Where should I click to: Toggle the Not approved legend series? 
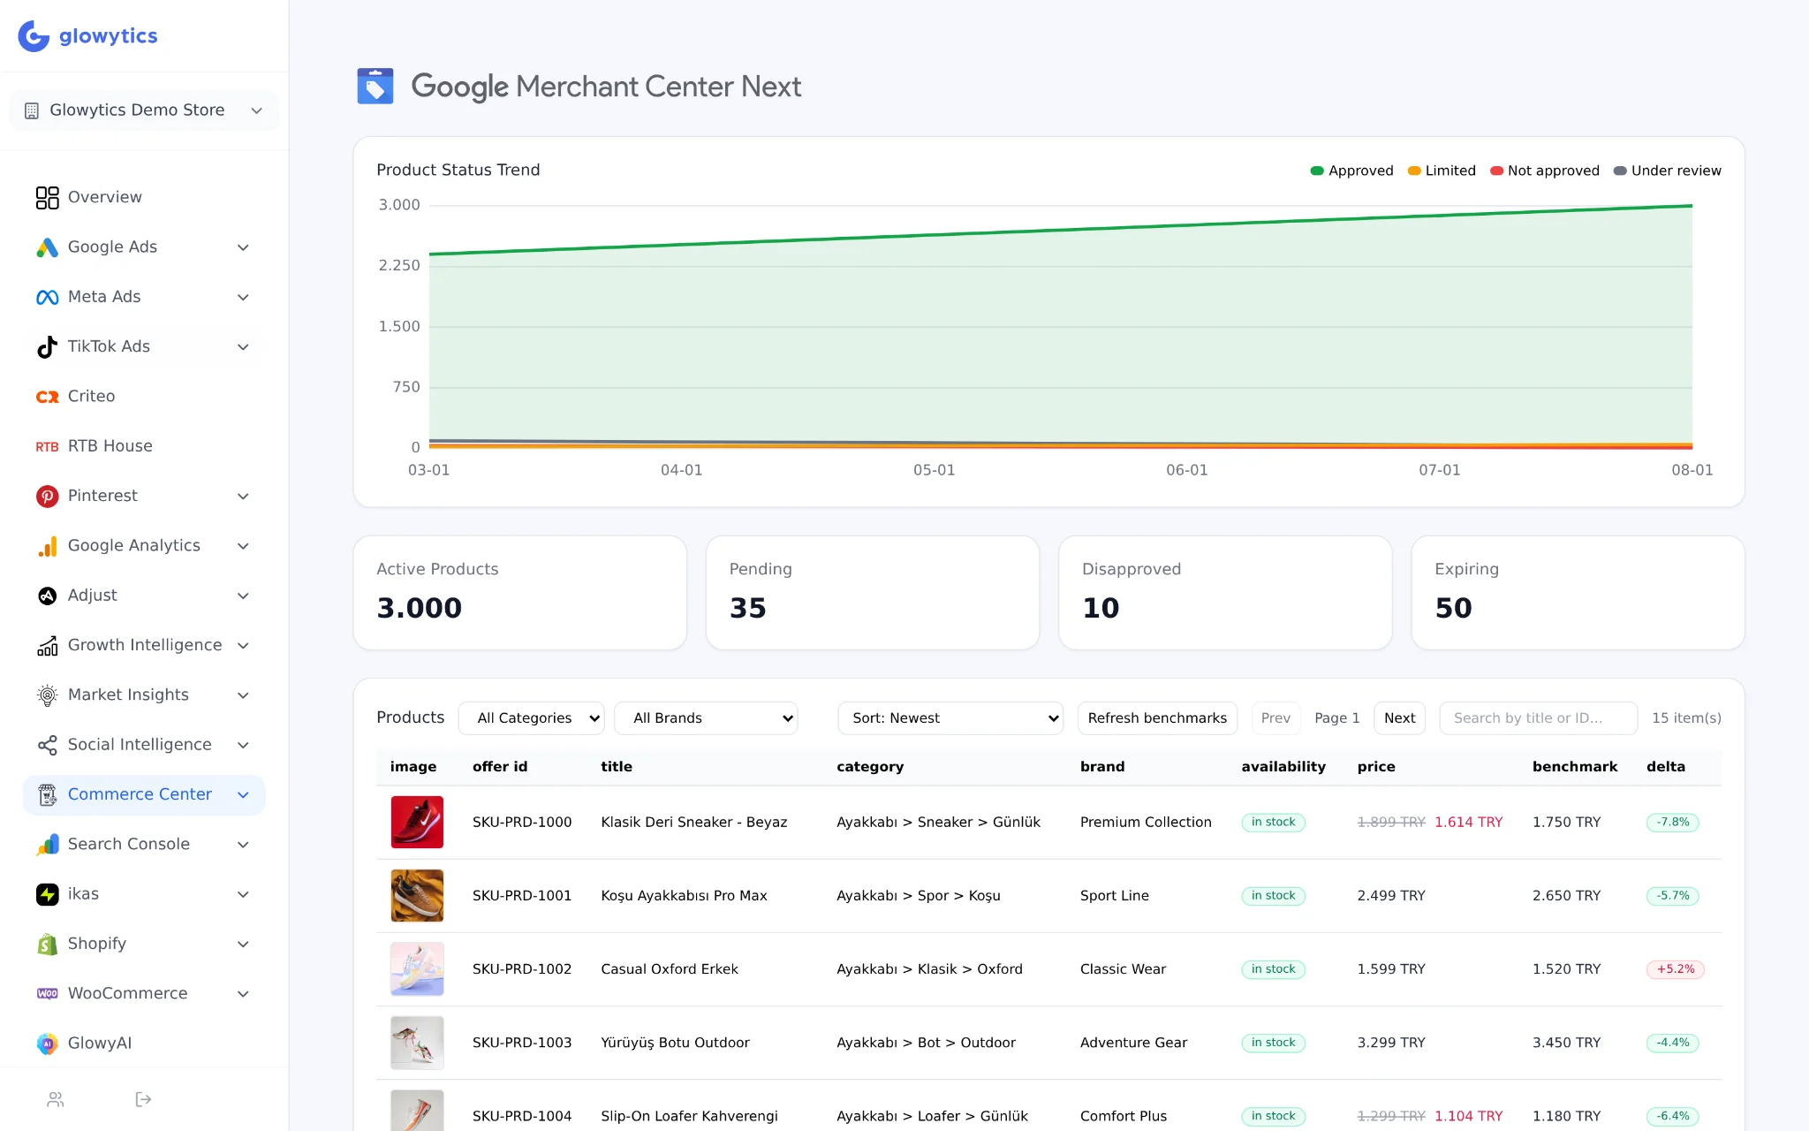(x=1545, y=171)
